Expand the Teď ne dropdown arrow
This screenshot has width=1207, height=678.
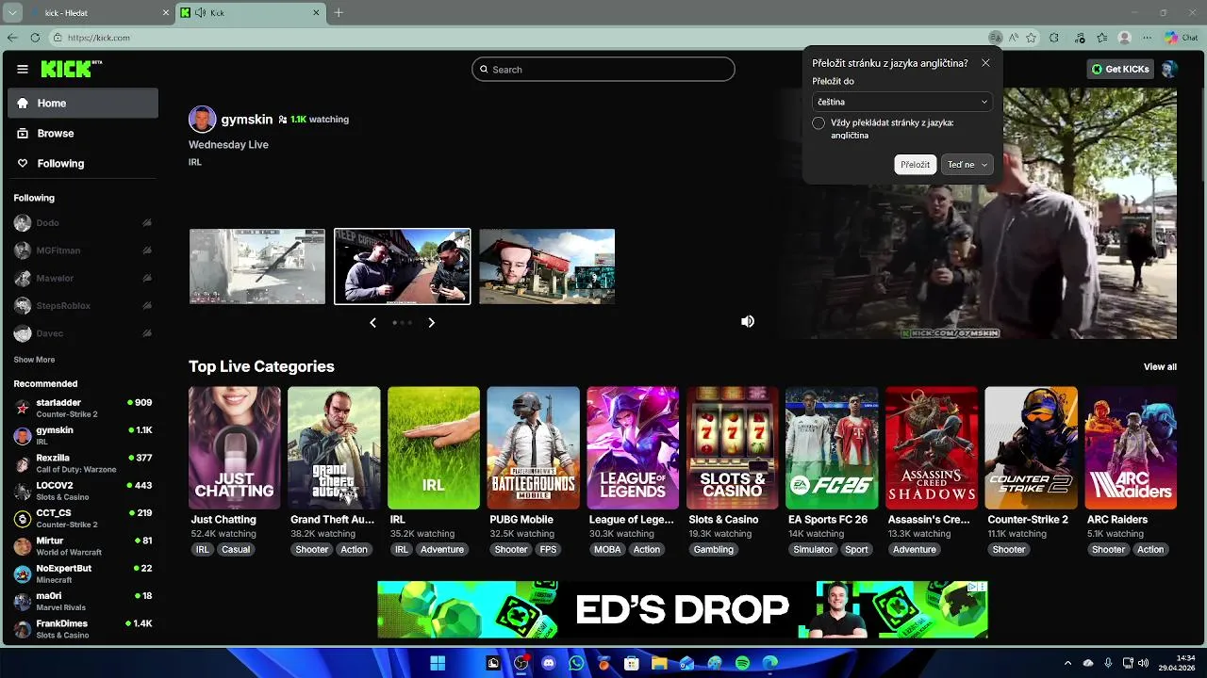pos(984,165)
